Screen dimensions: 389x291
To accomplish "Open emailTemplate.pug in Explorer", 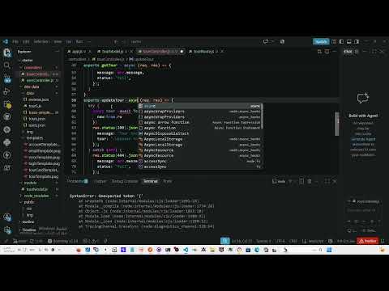I will (x=45, y=151).
